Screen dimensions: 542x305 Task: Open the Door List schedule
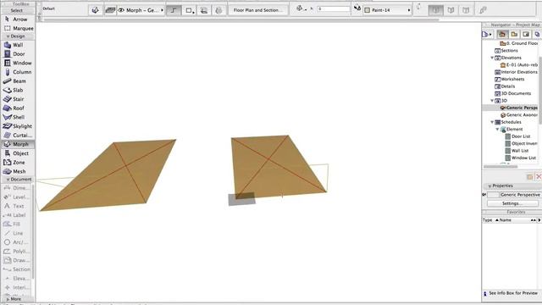point(517,136)
